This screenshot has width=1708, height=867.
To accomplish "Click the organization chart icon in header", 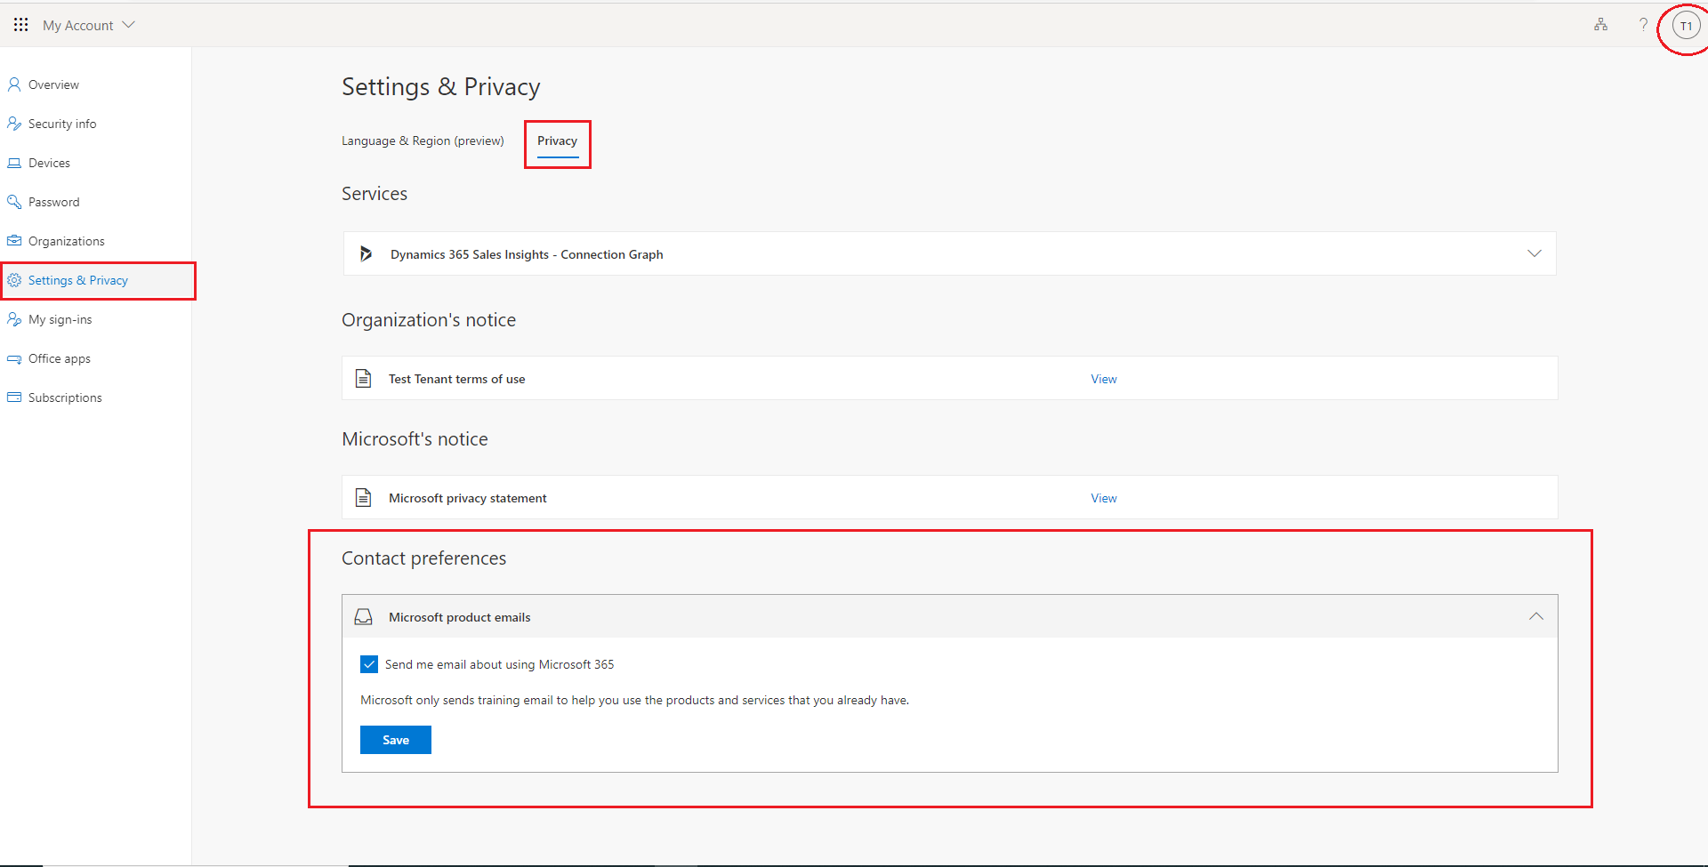I will click(1600, 25).
